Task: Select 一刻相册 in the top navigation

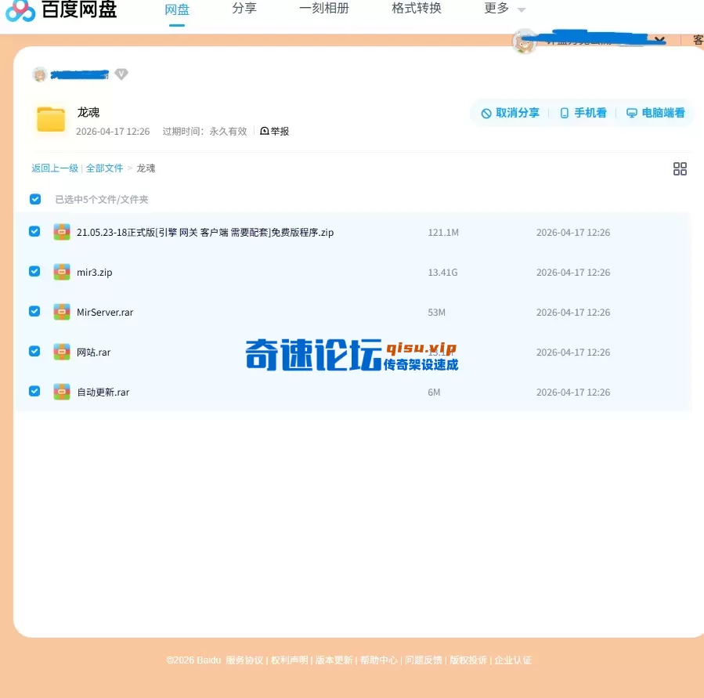Action: coord(324,9)
